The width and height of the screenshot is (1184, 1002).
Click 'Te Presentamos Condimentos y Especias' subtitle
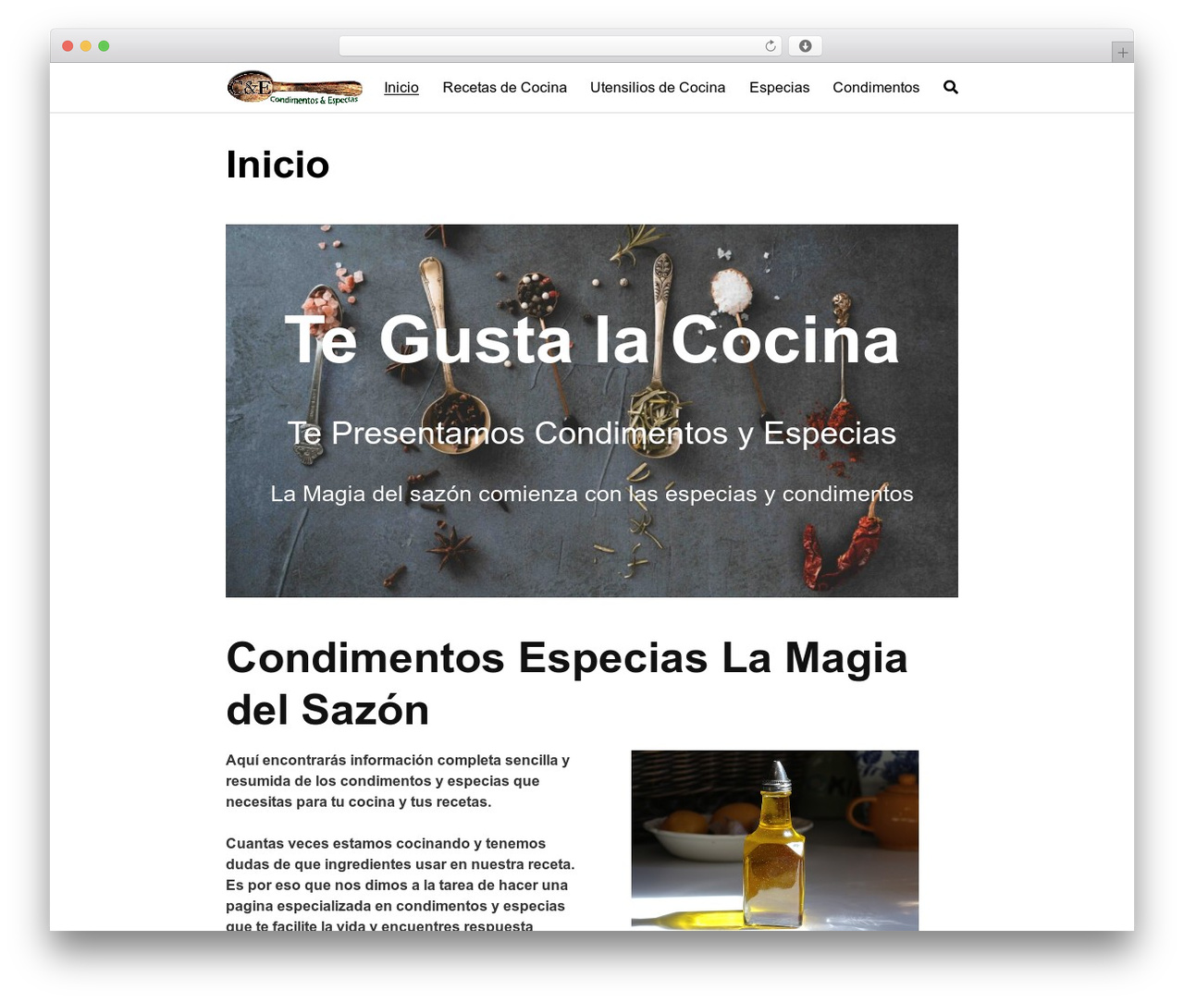[592, 433]
